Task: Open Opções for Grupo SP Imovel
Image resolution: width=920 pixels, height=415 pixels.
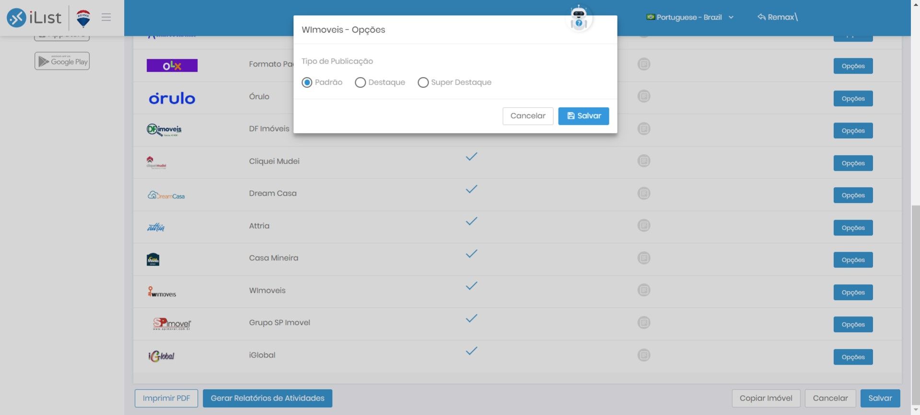Action: [853, 325]
